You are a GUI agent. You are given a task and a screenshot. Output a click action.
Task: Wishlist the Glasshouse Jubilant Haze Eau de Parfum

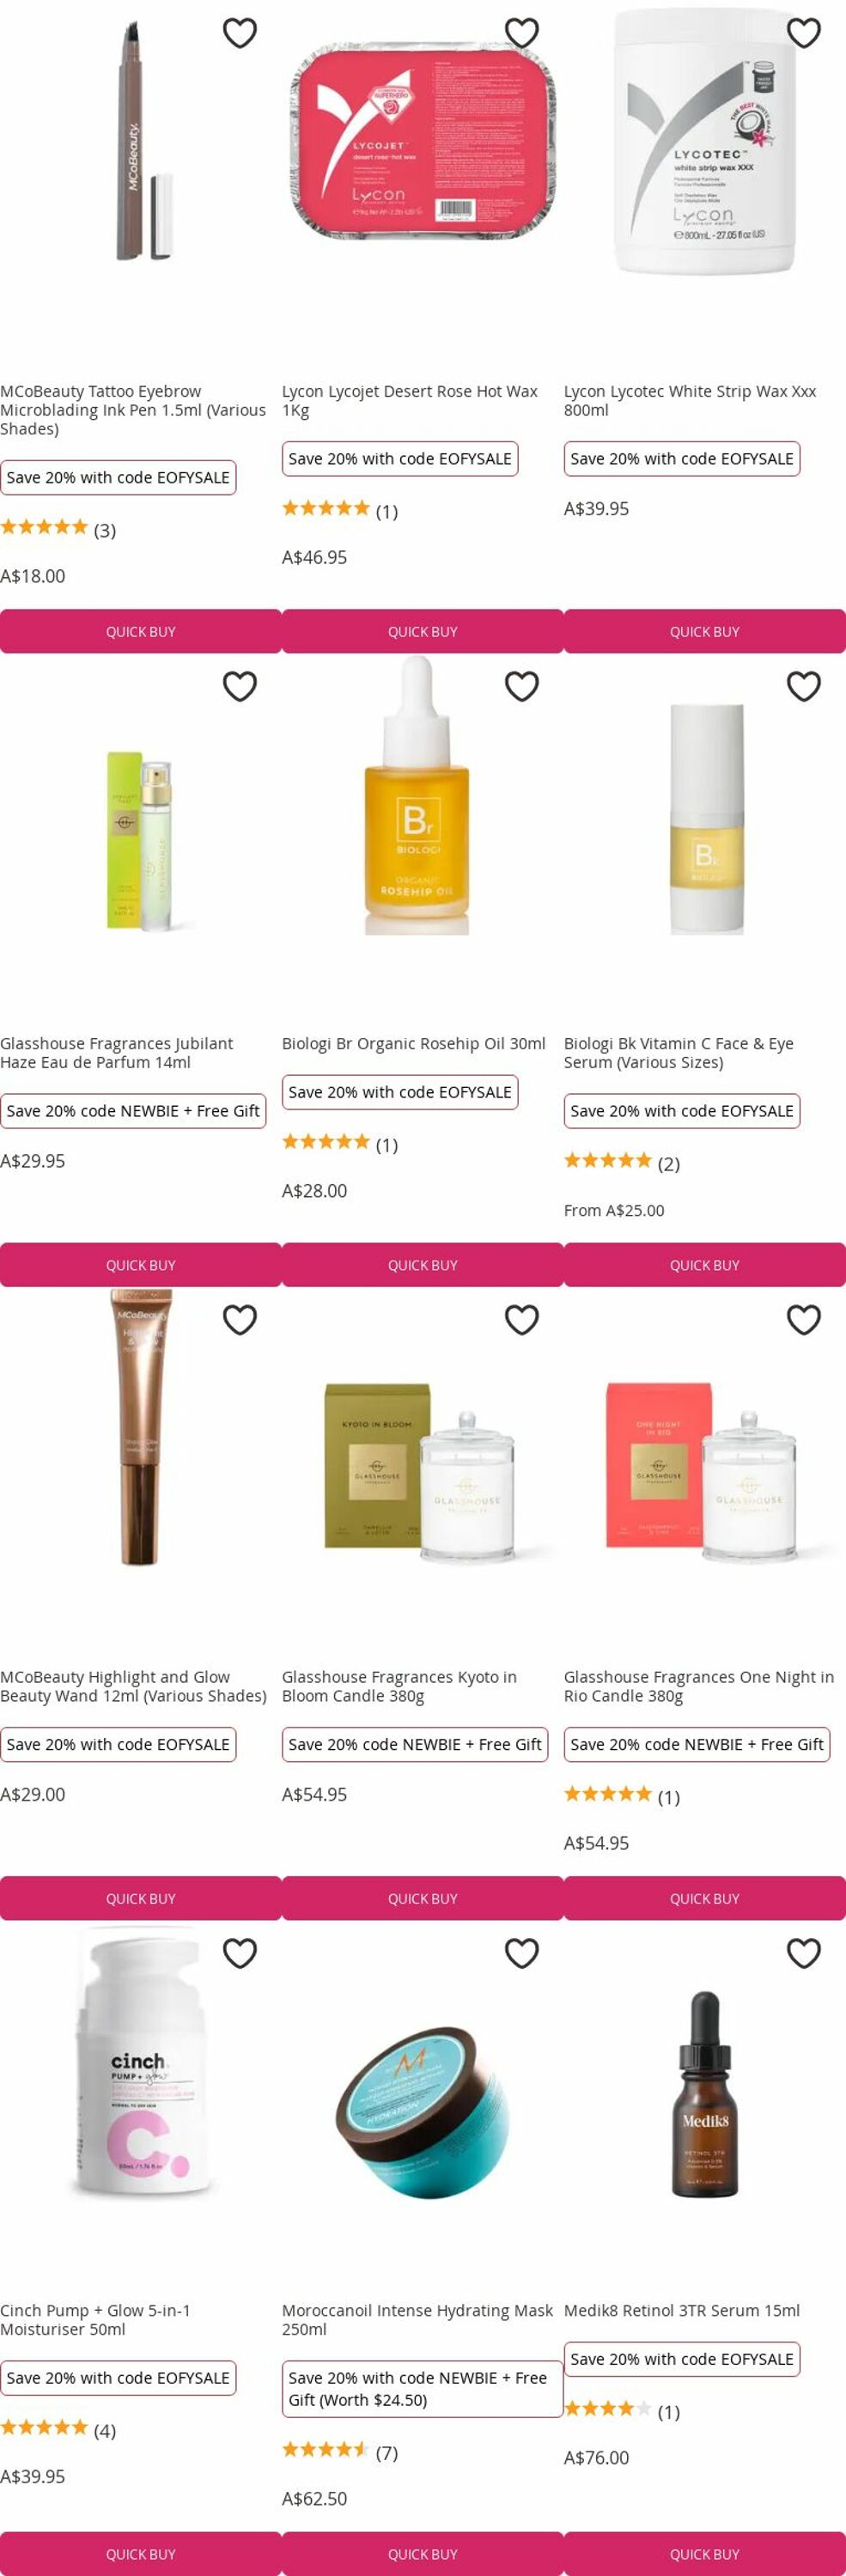pyautogui.click(x=240, y=686)
